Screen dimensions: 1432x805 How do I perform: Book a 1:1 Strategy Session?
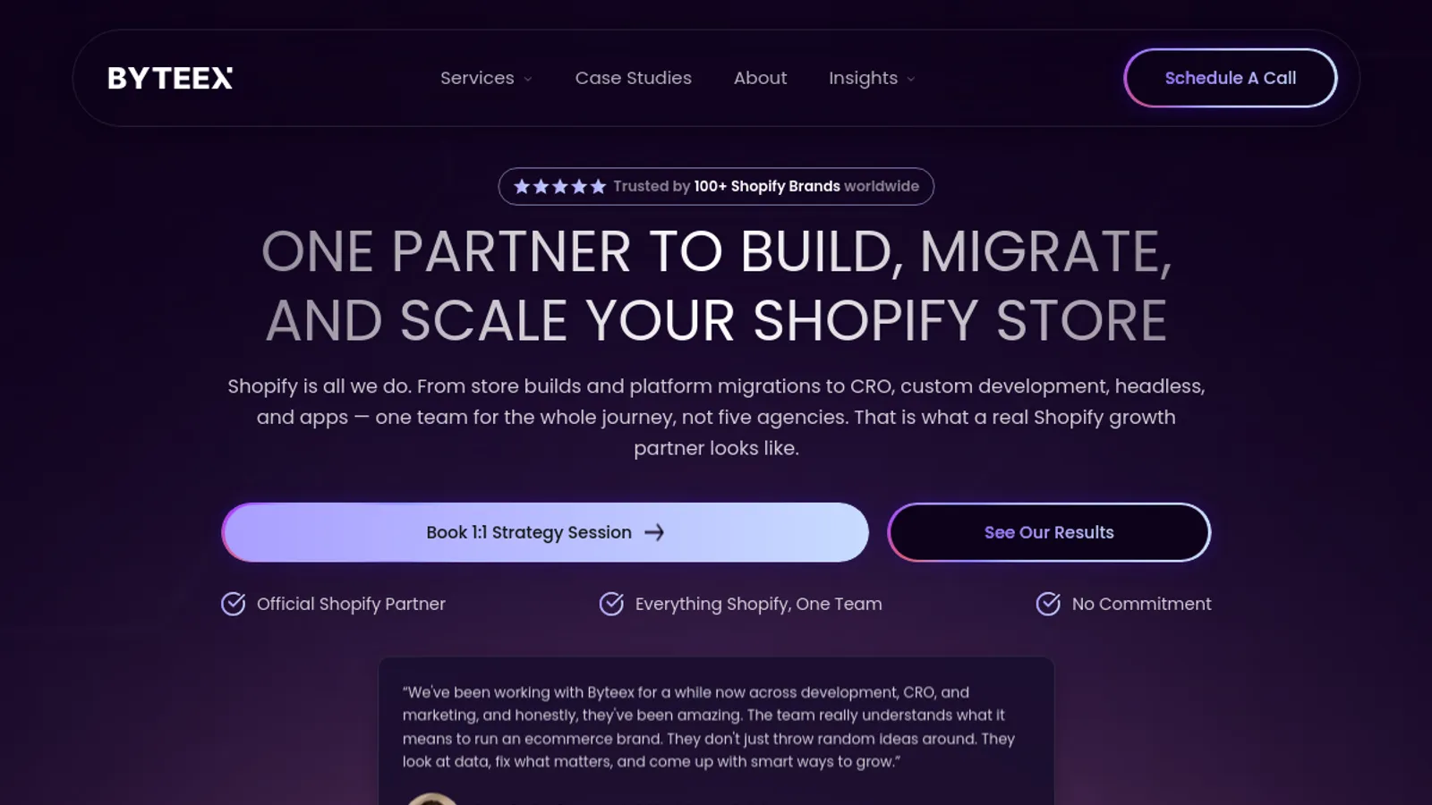[x=545, y=532]
